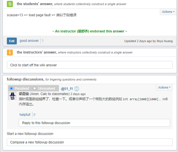Open the followup discussion Actions dropdown
178x152 pixels.
coord(164,87)
